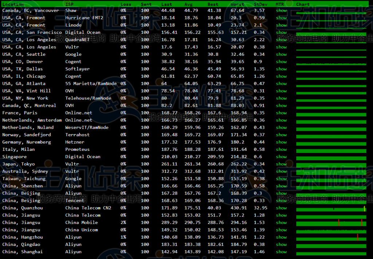Show MTR for San Francisco Digital Ocean
This screenshot has height=259, width=373.
click(281, 32)
